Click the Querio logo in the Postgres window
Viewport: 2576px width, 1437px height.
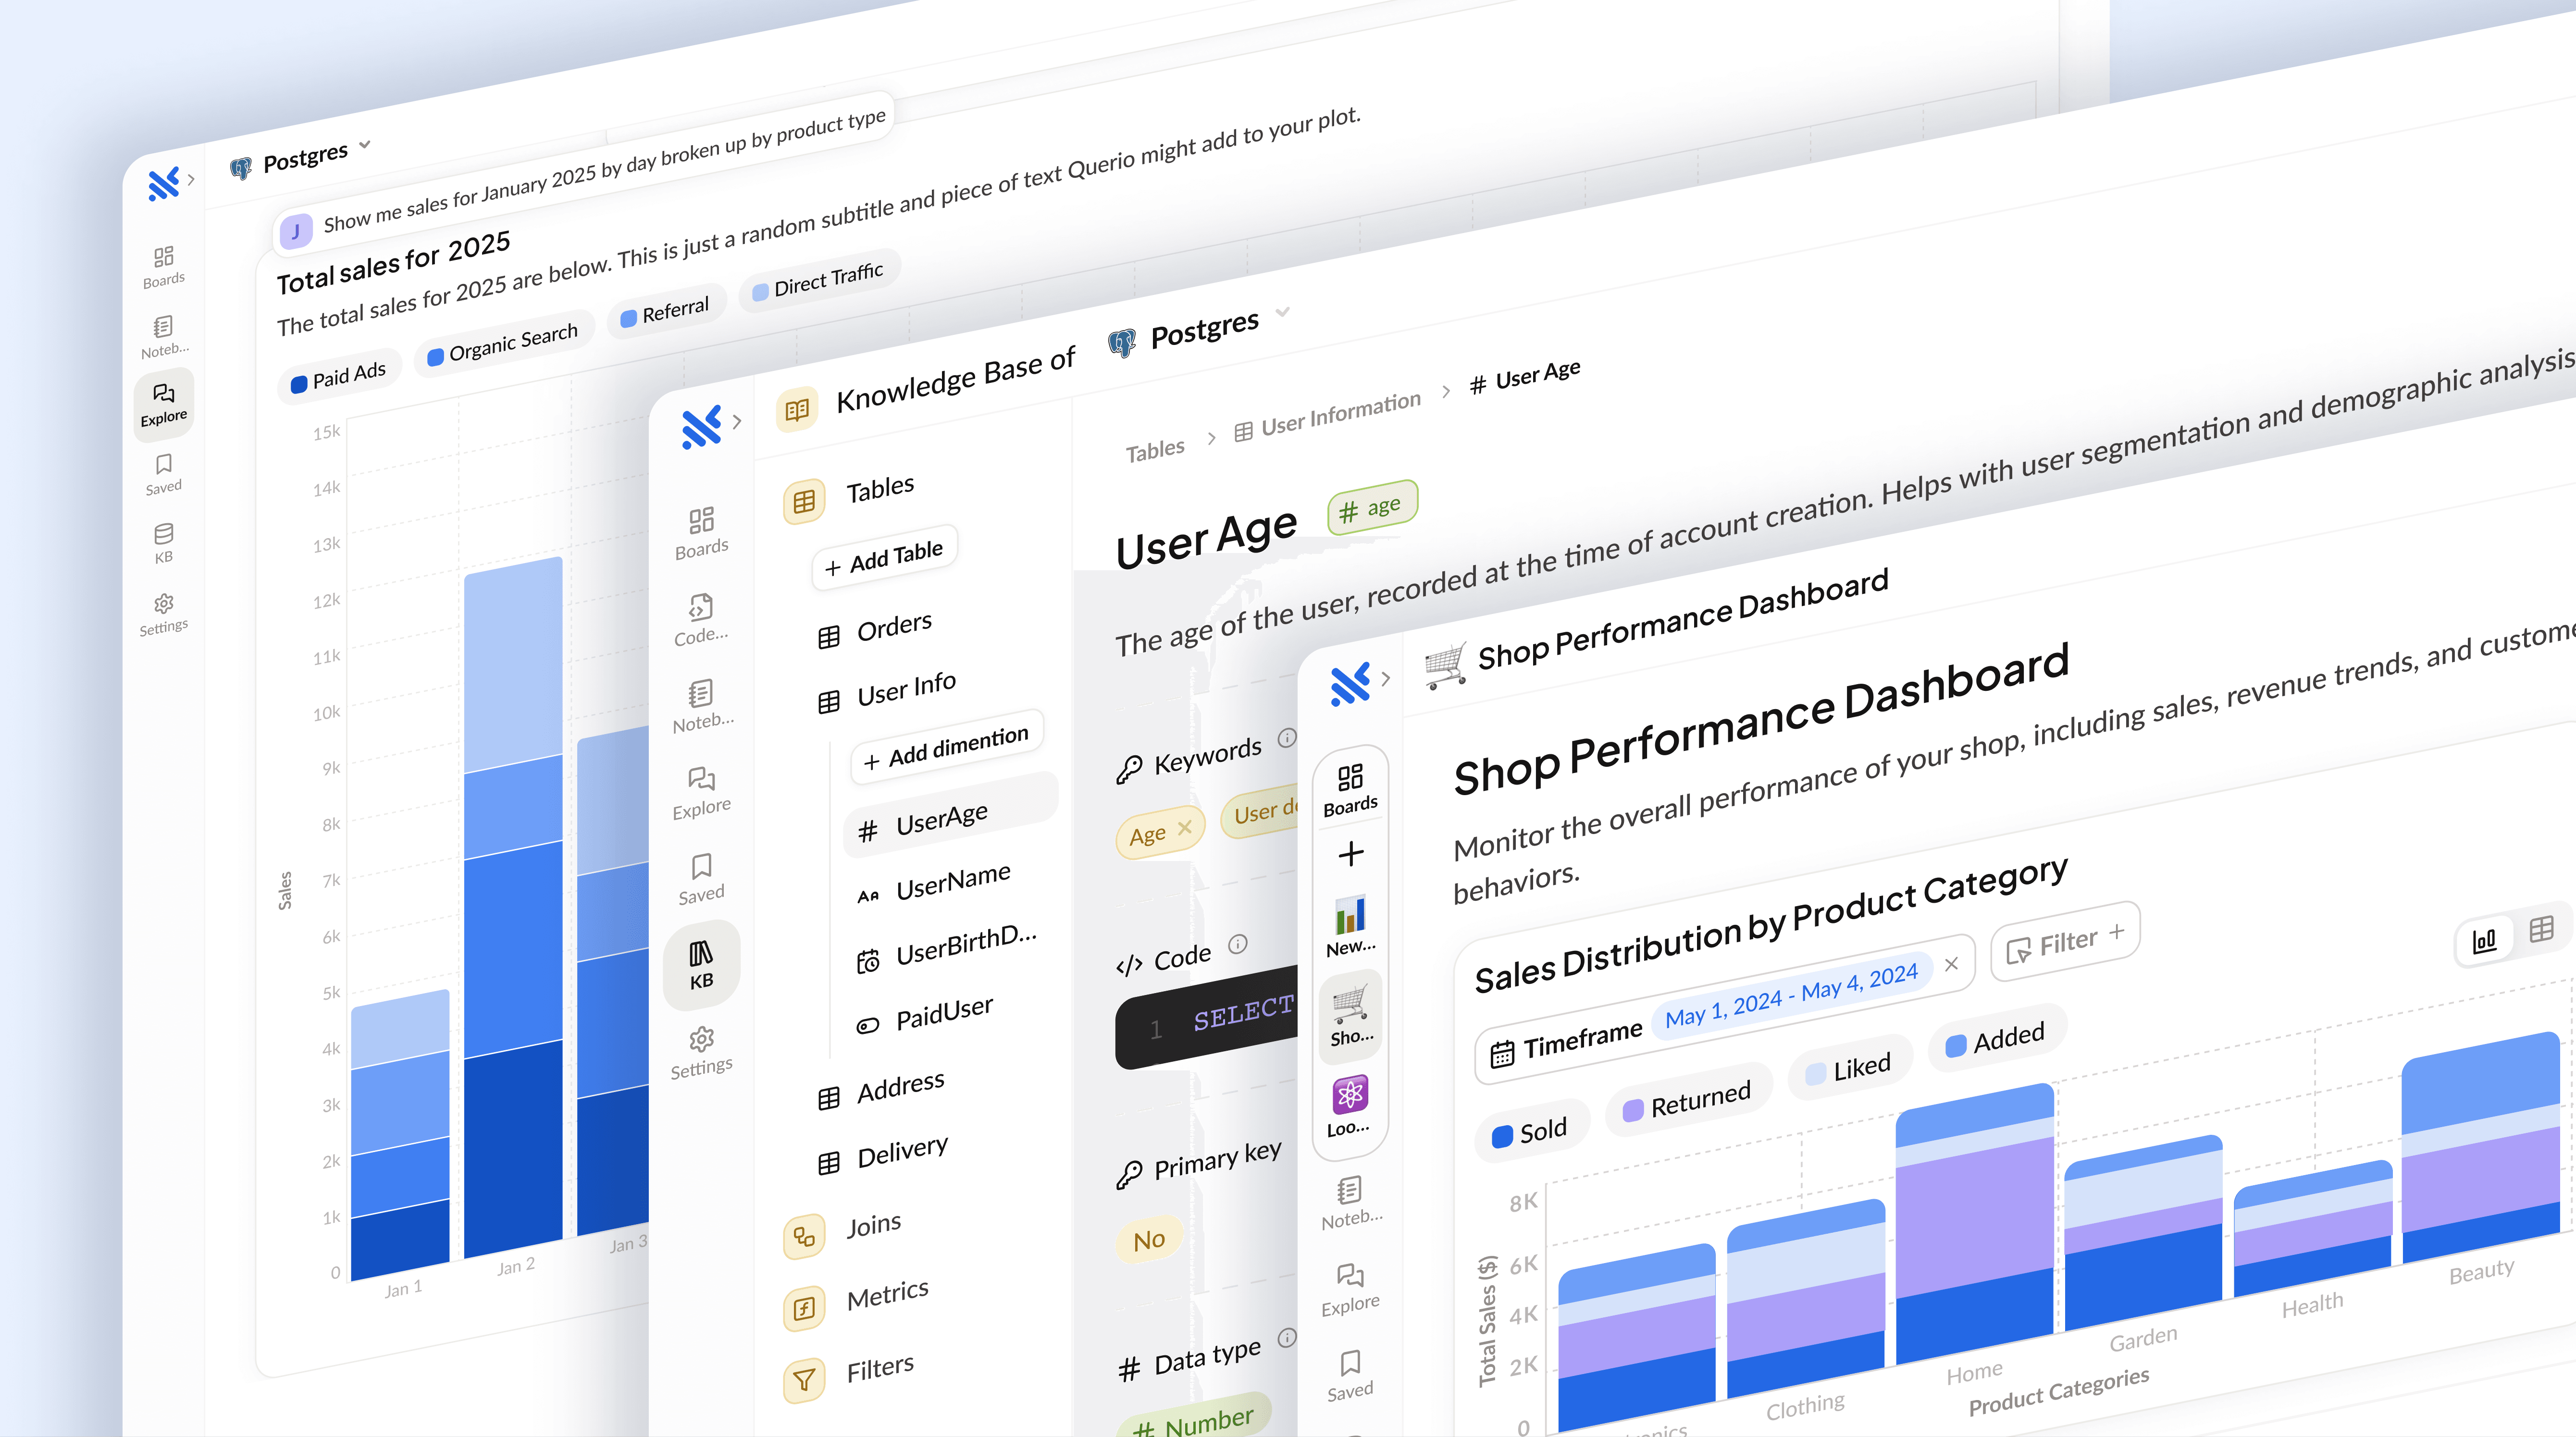[164, 183]
